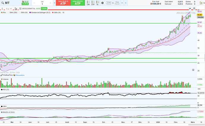Viewport: 205px width, 126px height.
Task: Toggle the SMA (50) indicator checkbox
Action: click(x=20, y=13)
